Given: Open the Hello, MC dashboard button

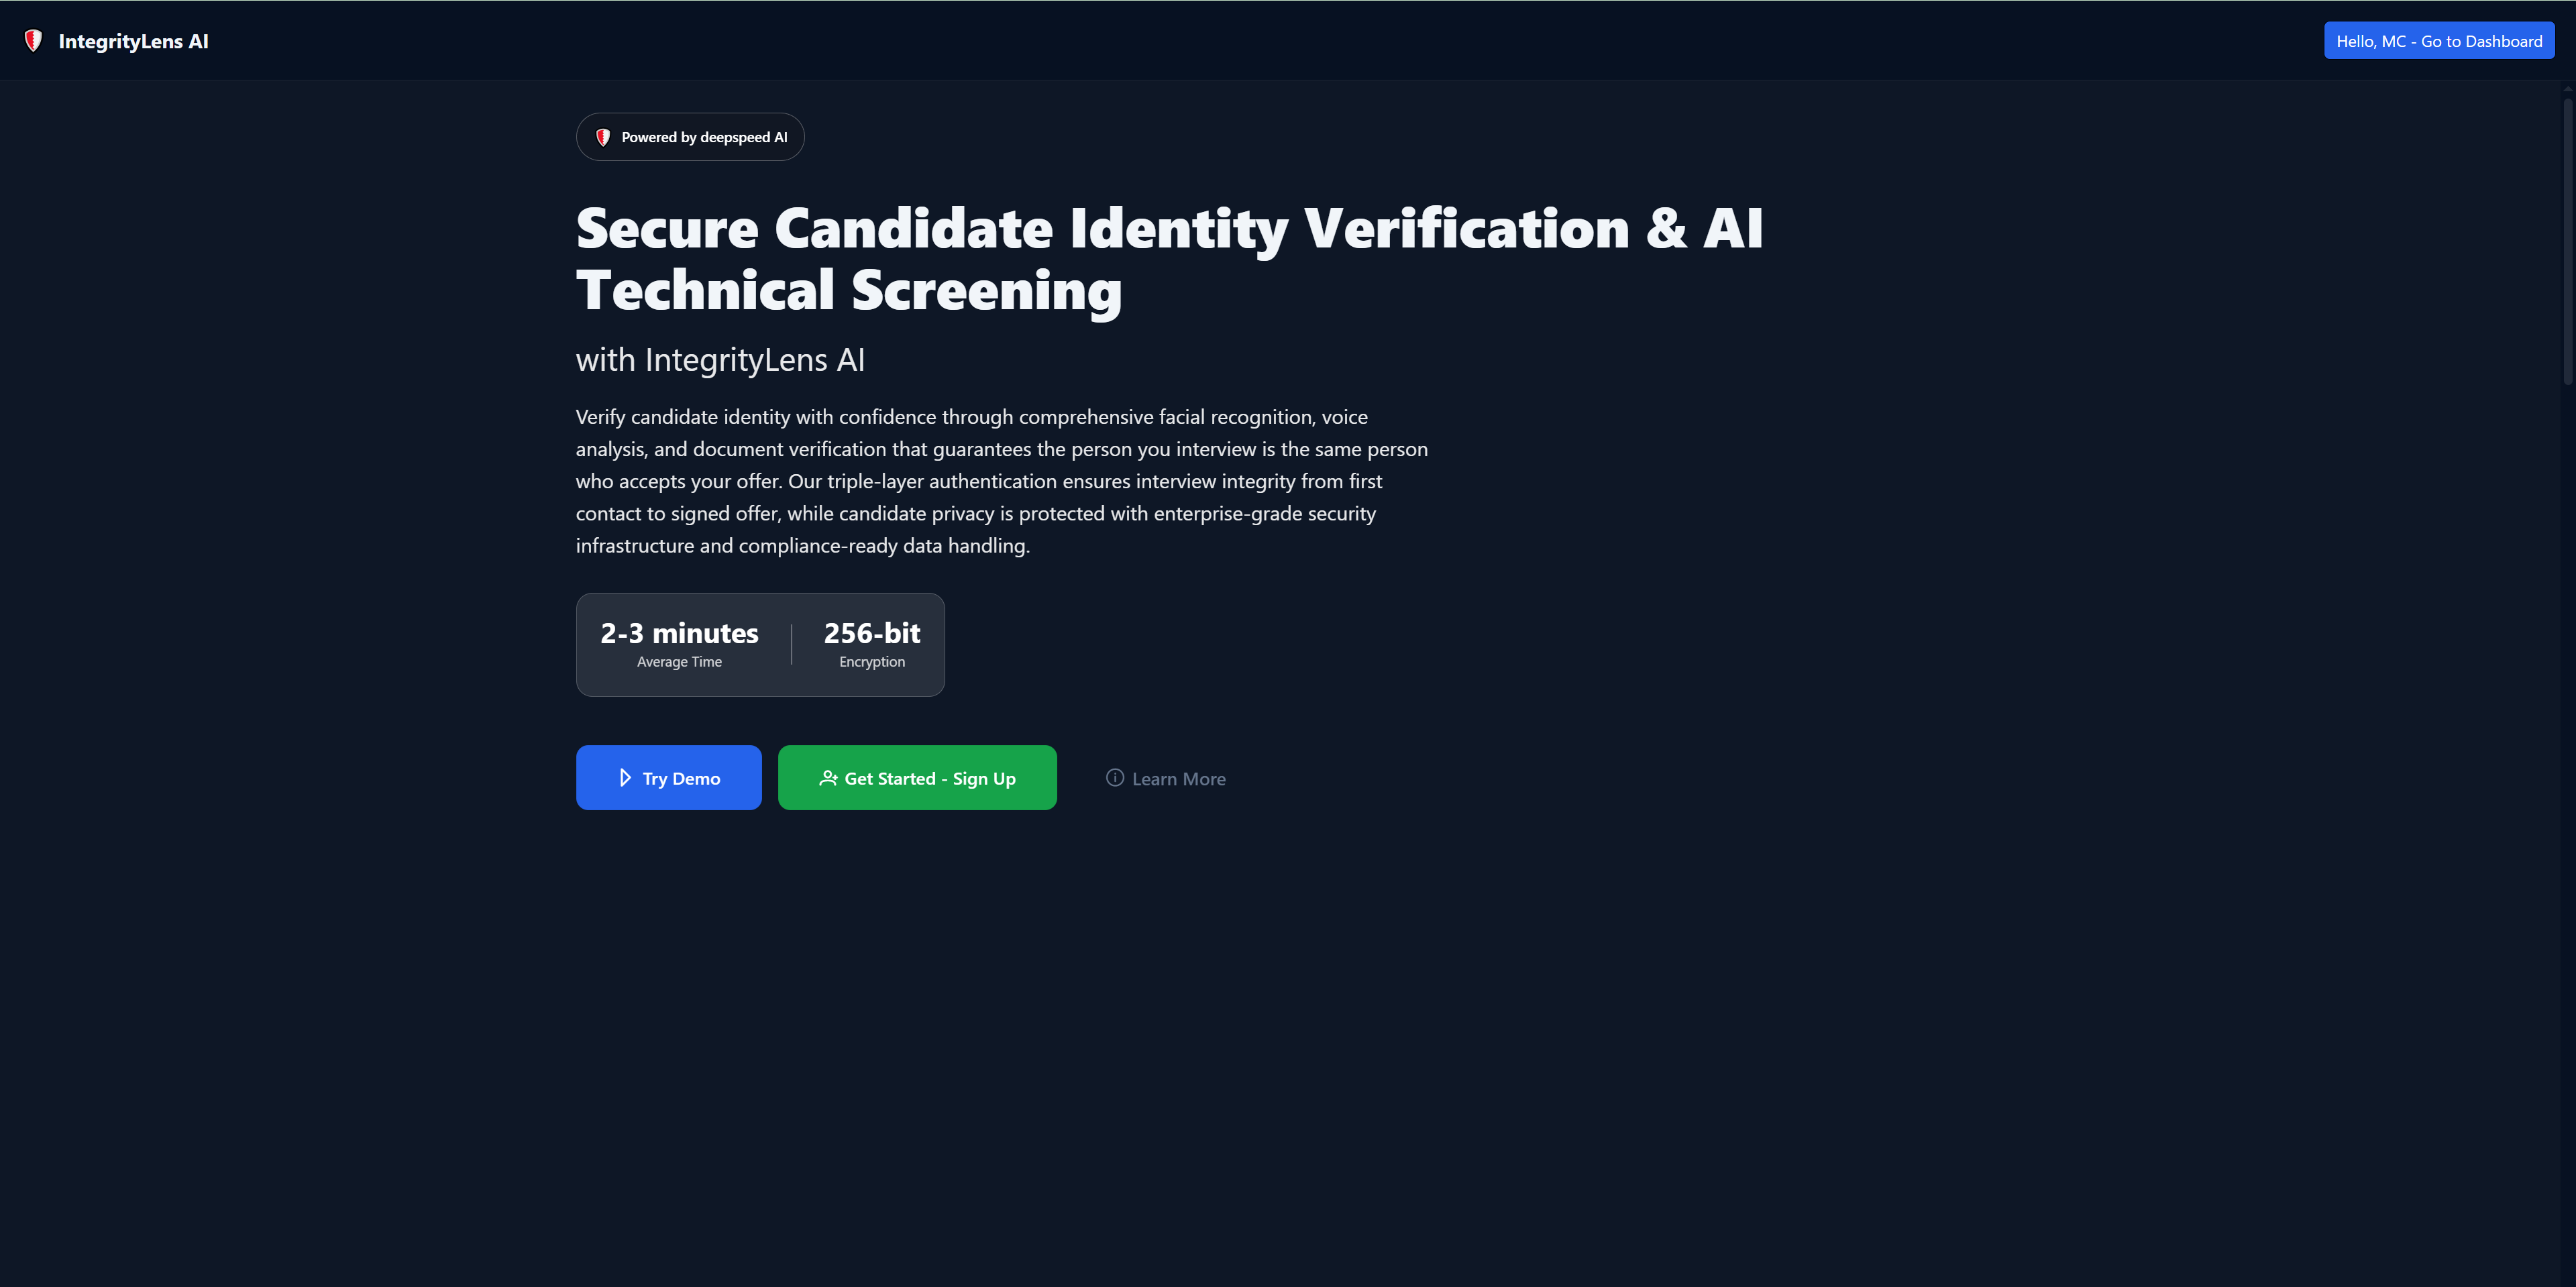Looking at the screenshot, I should (2439, 41).
